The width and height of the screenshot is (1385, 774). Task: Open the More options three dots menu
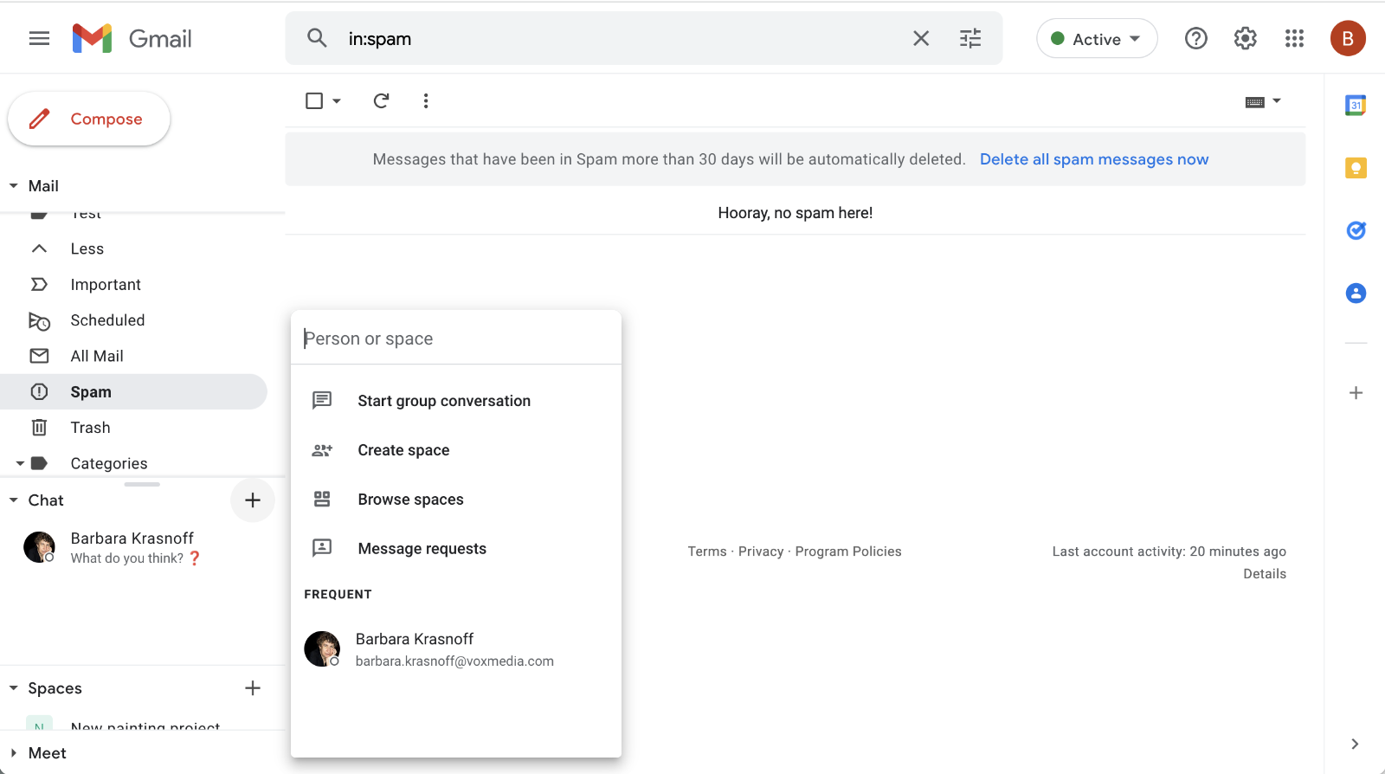pos(426,101)
